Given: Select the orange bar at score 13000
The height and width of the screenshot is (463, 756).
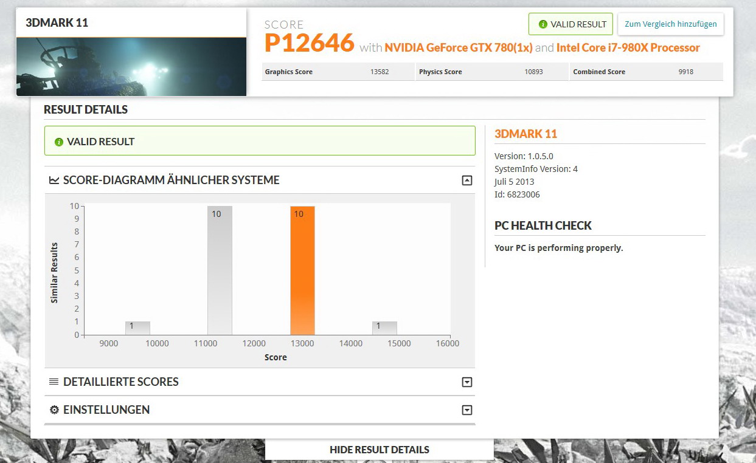Looking at the screenshot, I should [x=302, y=270].
